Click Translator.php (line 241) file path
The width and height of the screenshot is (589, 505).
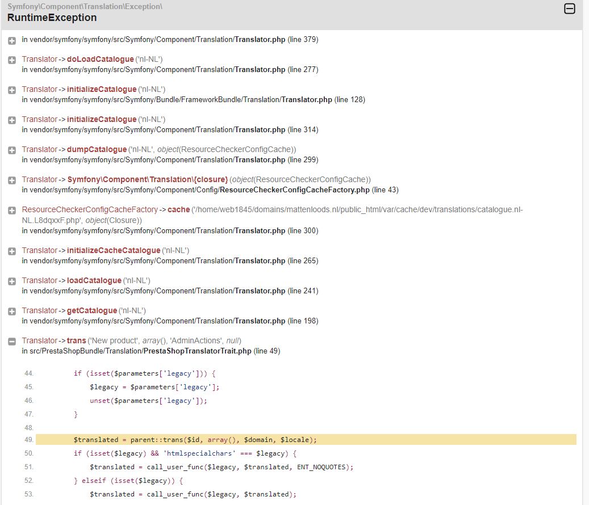170,291
